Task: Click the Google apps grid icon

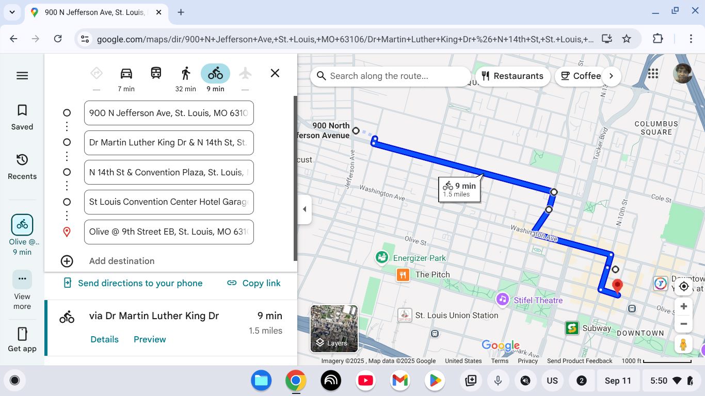Action: click(653, 74)
